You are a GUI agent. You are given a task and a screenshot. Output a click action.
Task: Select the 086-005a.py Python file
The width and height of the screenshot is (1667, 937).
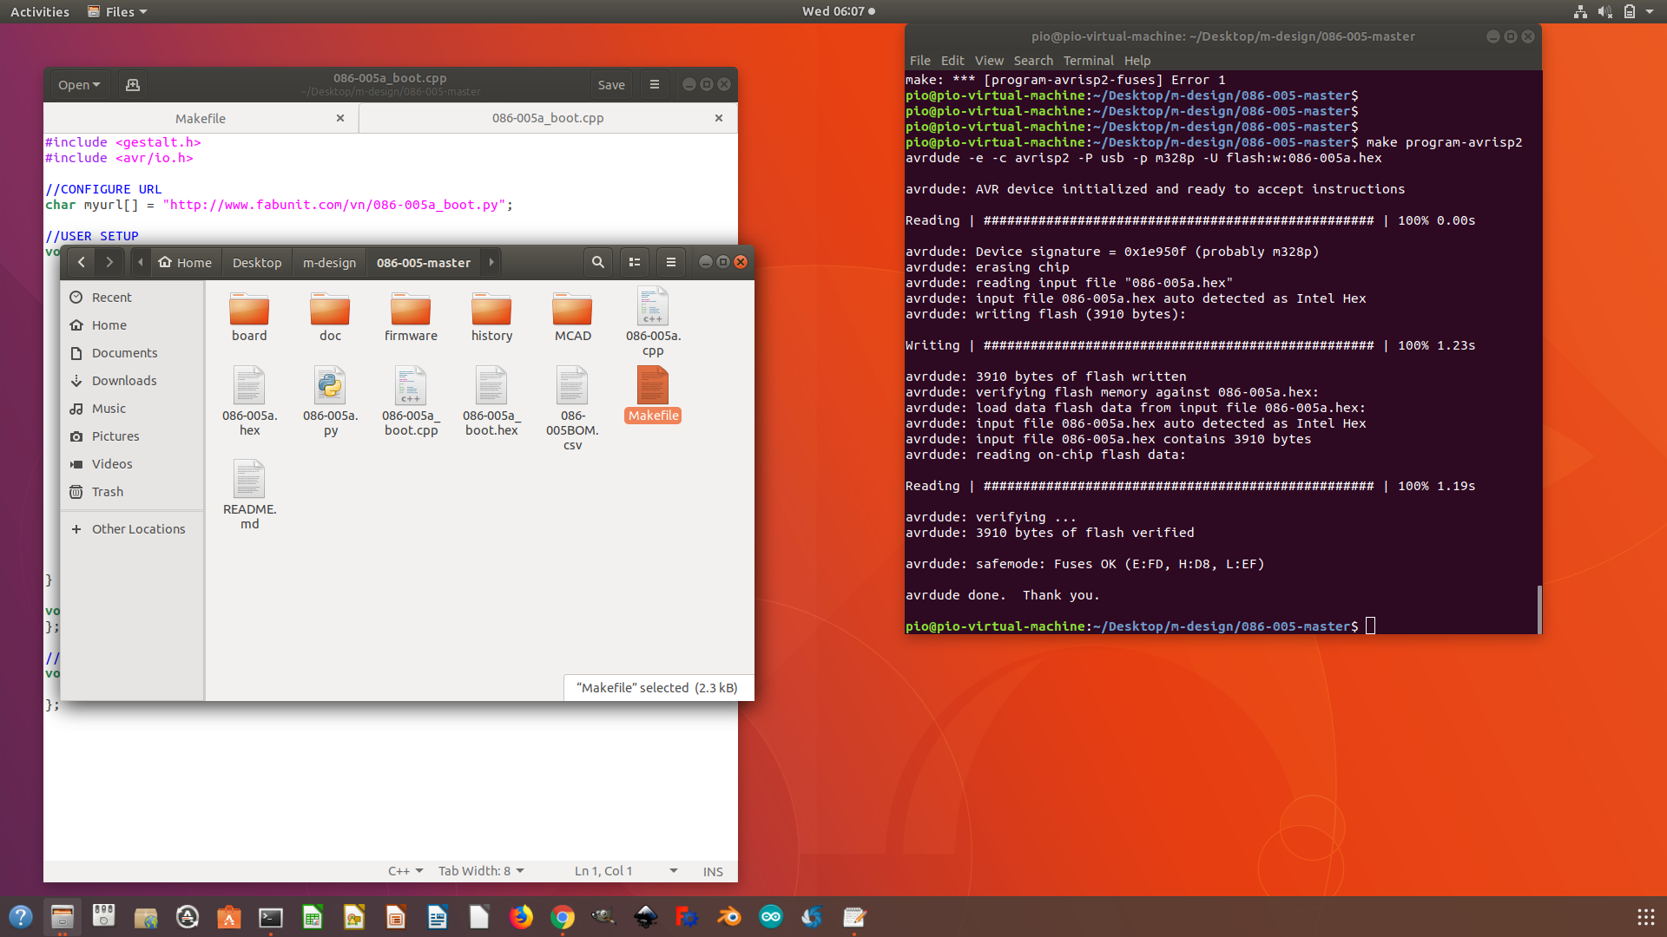[x=330, y=401]
